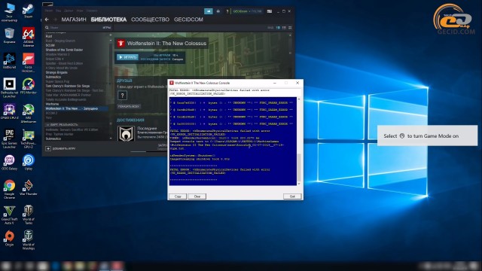The width and height of the screenshot is (482, 271).
Task: Click the Steam library search magnifier icon
Action: 47,28
